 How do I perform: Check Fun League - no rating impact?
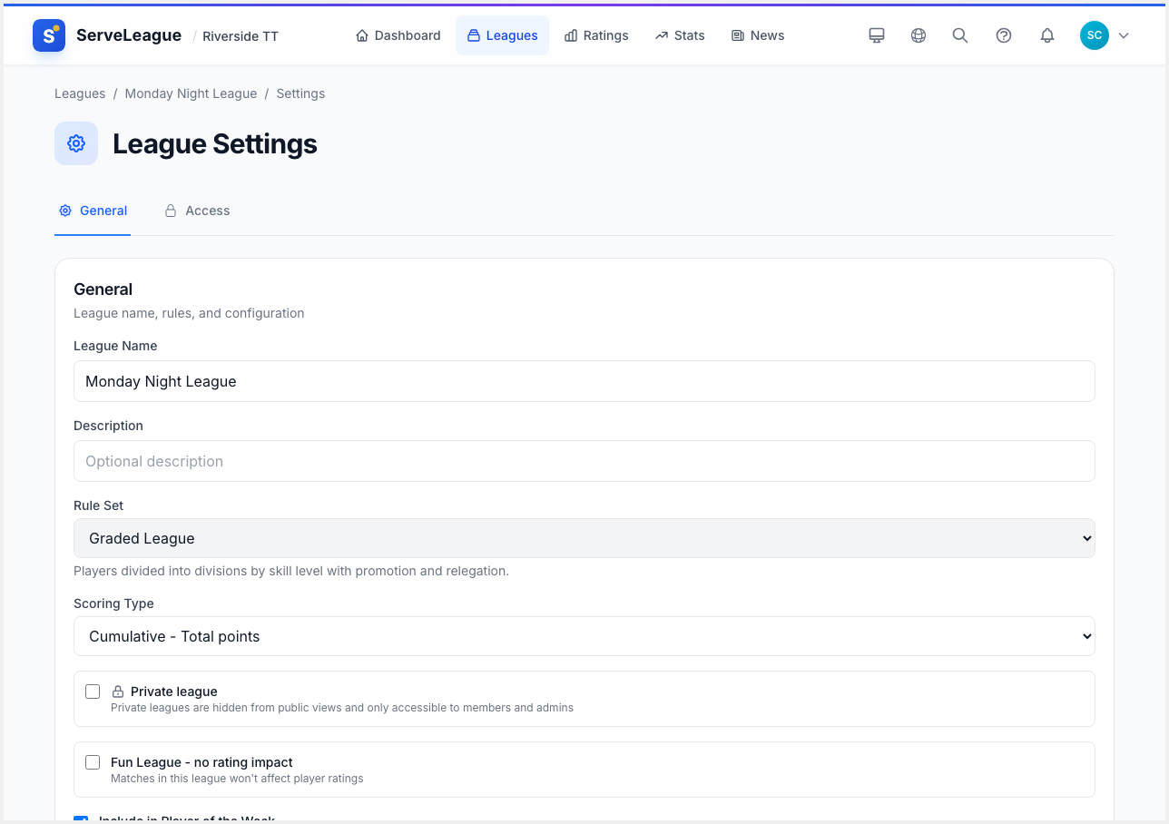point(93,762)
